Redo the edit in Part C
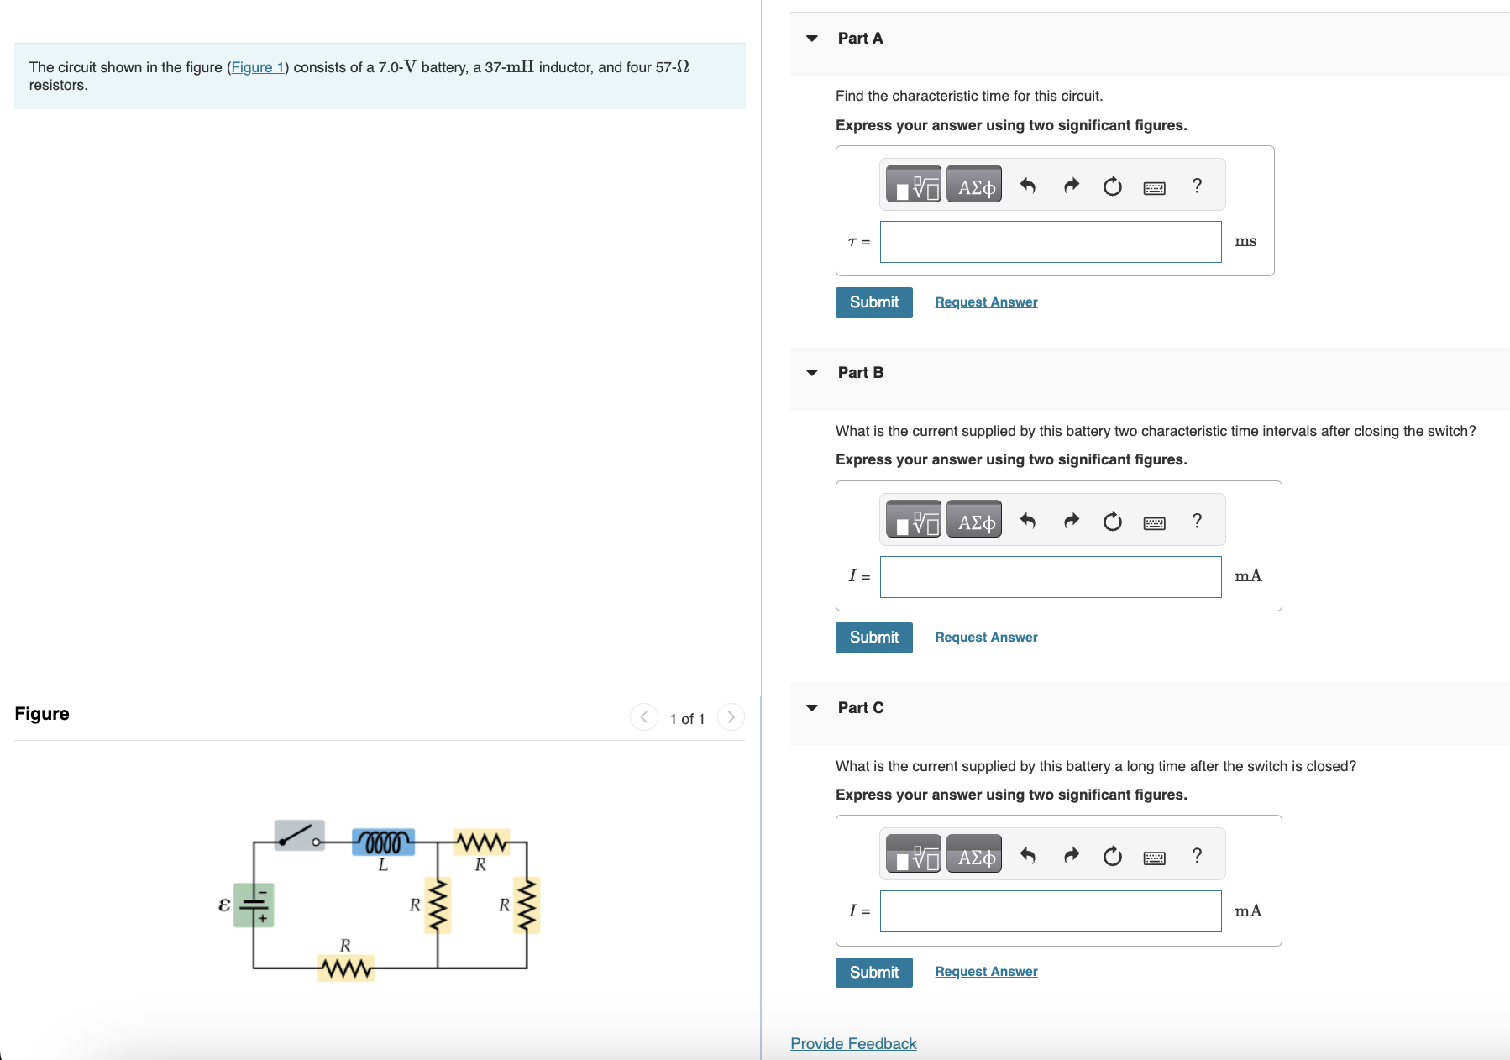The width and height of the screenshot is (1510, 1060). [1071, 855]
